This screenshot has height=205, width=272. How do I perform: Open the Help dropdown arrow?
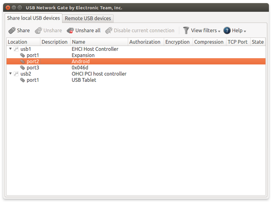[245, 31]
